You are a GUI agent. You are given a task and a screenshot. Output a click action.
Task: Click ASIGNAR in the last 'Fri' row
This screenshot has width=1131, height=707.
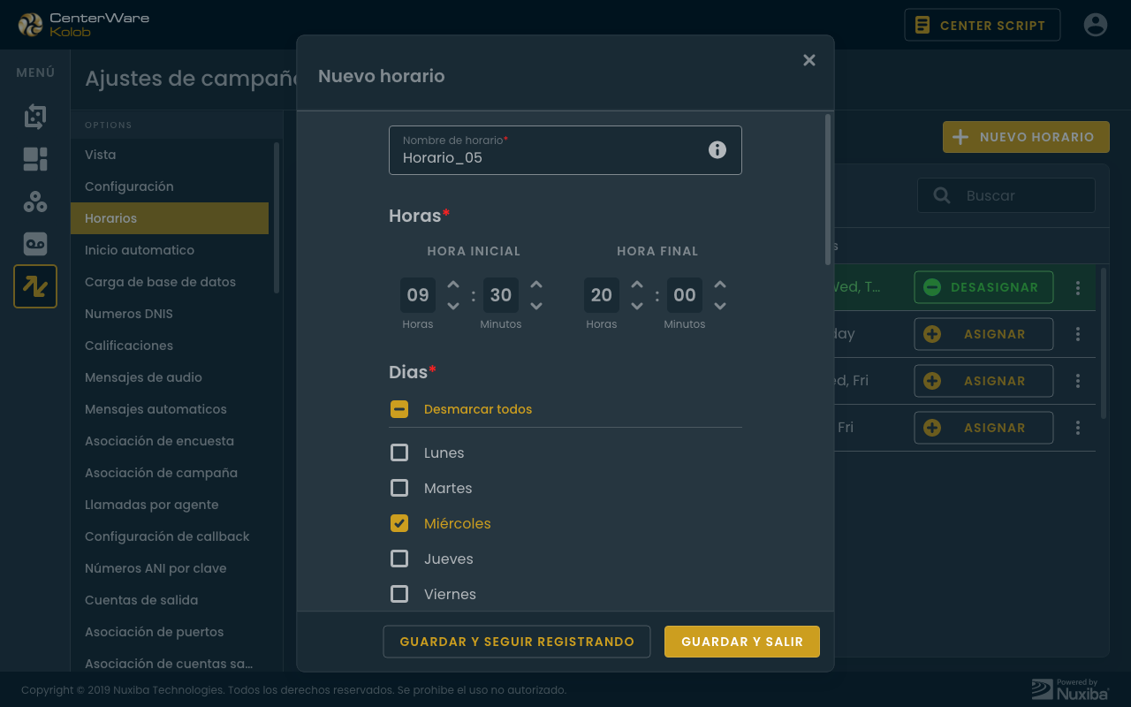(983, 428)
